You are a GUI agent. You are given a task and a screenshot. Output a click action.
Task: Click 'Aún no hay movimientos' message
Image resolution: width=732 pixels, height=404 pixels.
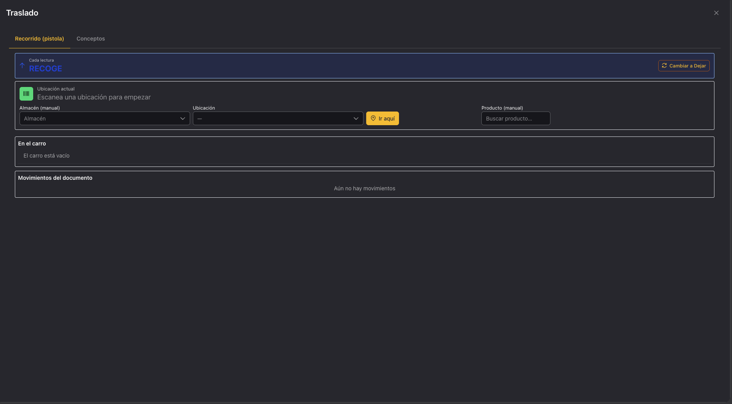[x=364, y=188]
